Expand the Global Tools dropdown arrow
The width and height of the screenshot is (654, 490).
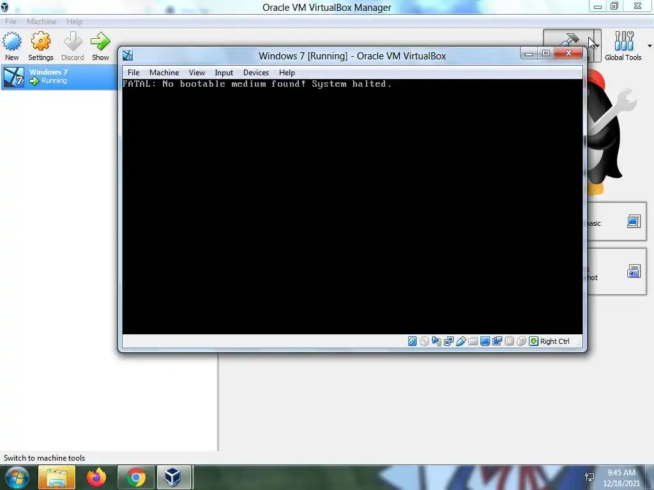click(650, 45)
